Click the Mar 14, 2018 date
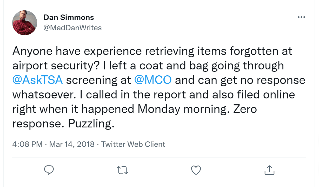 [72, 144]
